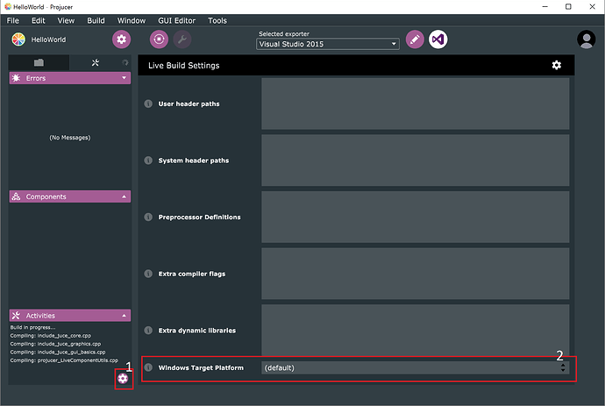Viewport: 605px width, 406px height.
Task: Show info for Windows Target Platform
Action: 148,367
